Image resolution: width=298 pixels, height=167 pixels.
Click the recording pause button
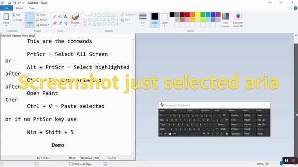click(286, 161)
